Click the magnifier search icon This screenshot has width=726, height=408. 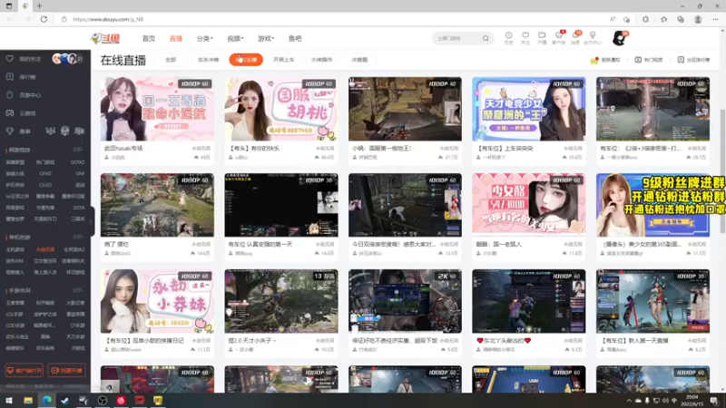[486, 38]
